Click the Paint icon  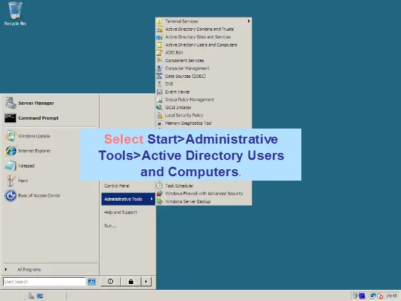point(11,181)
